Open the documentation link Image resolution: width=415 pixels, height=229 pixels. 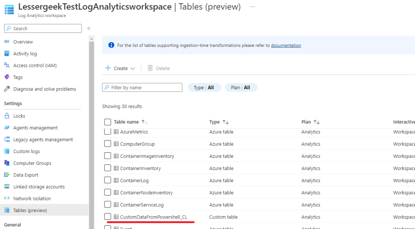286,45
